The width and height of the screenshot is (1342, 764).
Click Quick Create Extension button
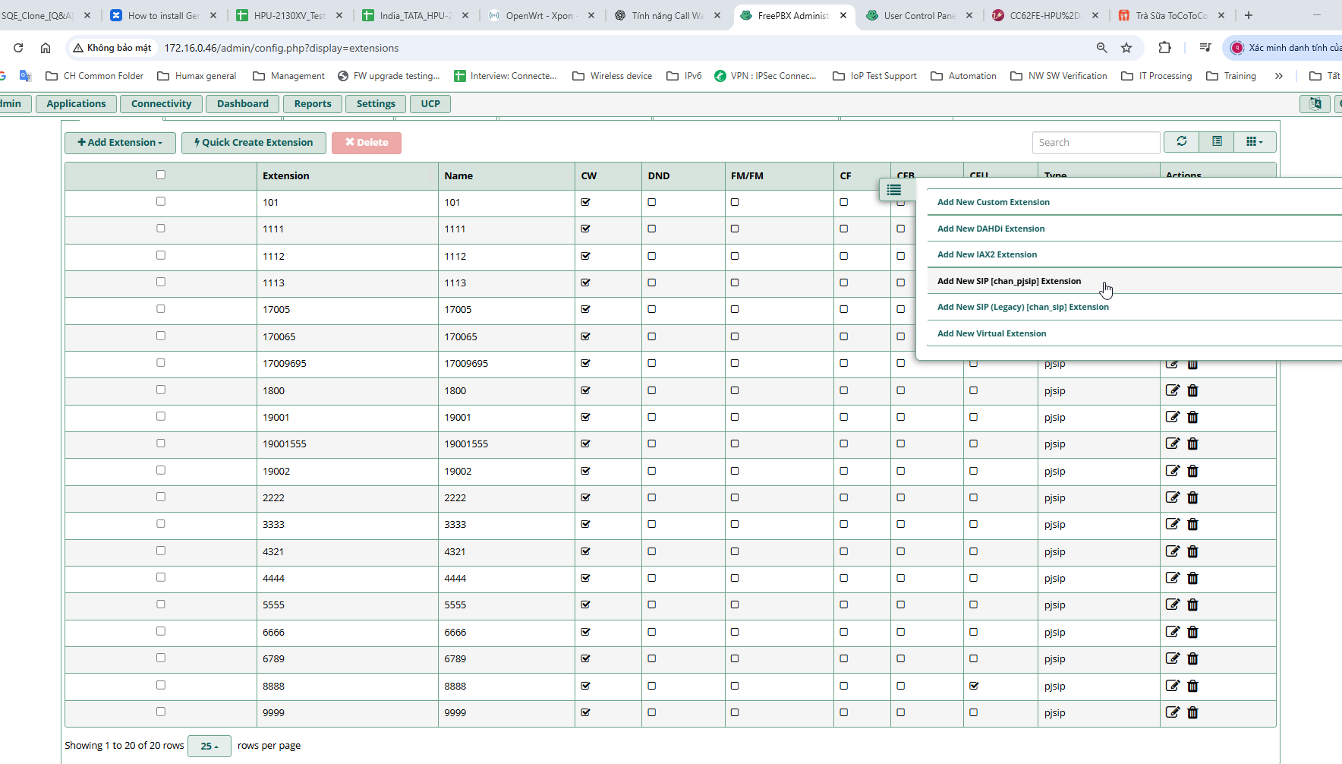coord(254,143)
